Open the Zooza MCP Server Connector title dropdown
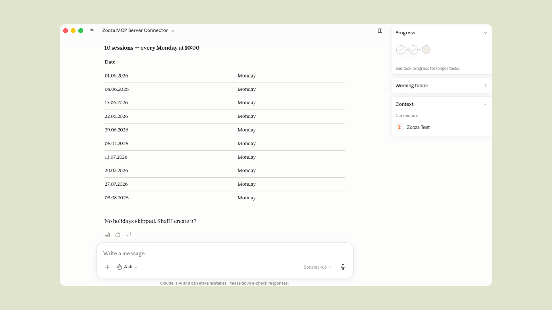The height and width of the screenshot is (310, 552). [138, 30]
